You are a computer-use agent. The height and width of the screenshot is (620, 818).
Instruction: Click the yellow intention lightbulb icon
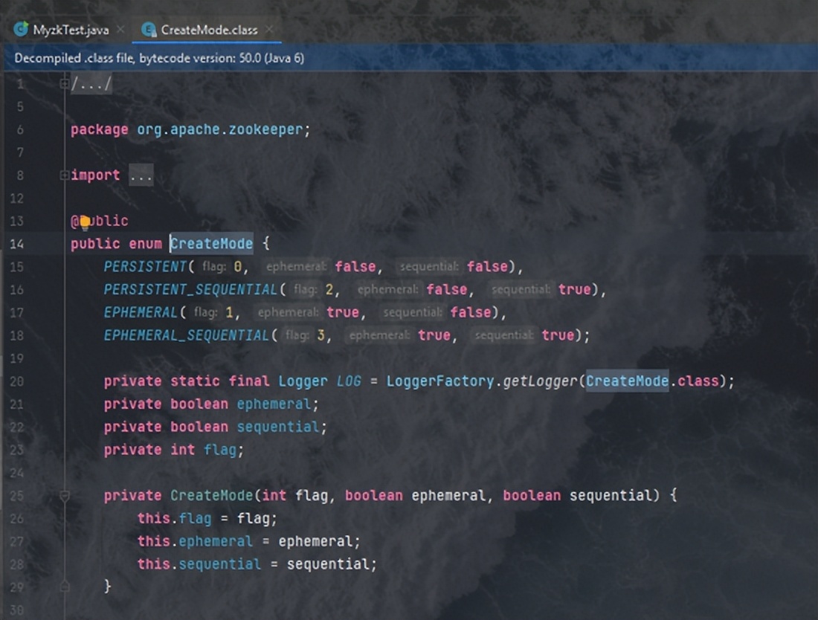(x=85, y=223)
